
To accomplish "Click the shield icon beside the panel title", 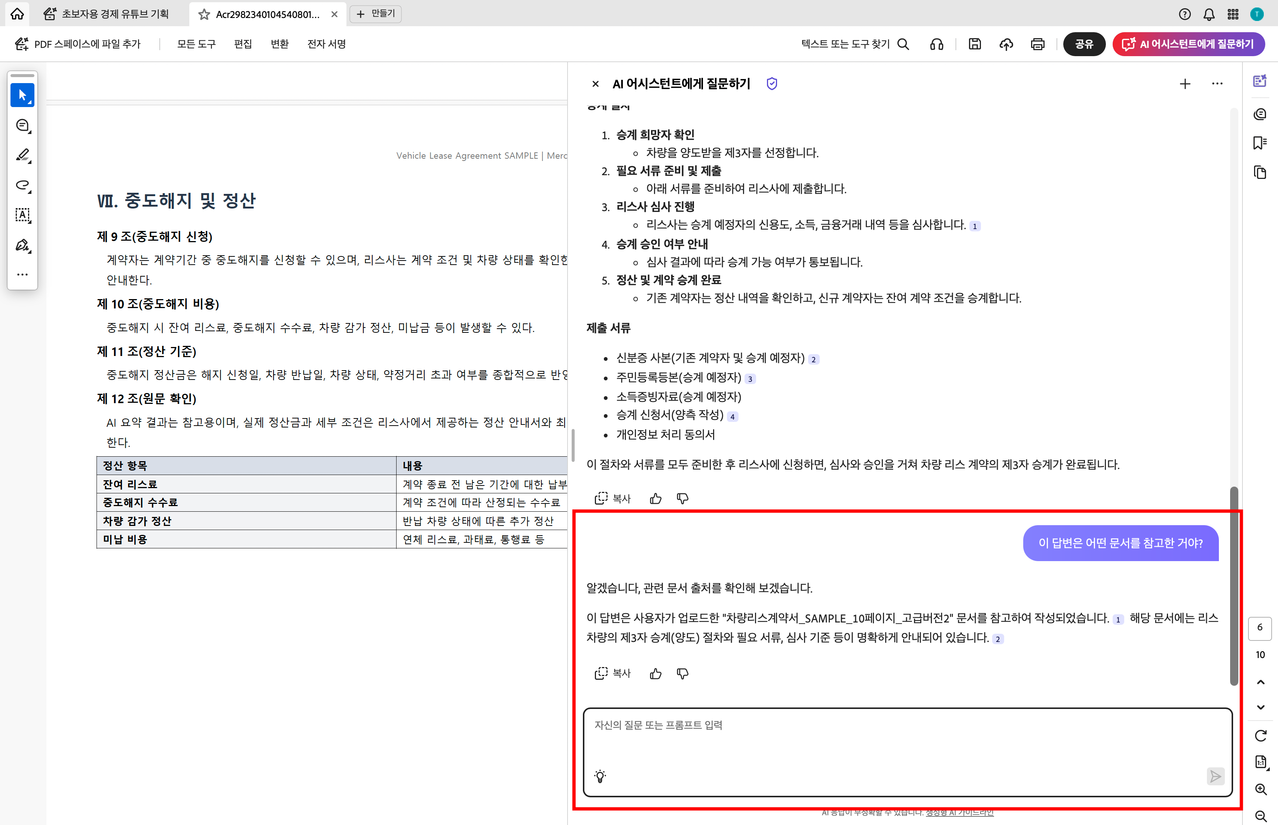I will click(x=771, y=83).
